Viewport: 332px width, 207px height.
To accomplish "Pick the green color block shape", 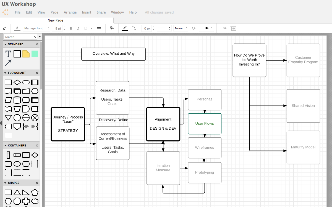I will (x=35, y=54).
